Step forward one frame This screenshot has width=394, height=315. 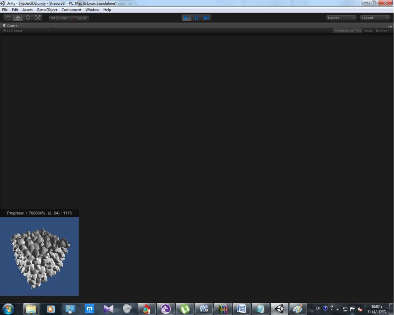click(x=206, y=18)
